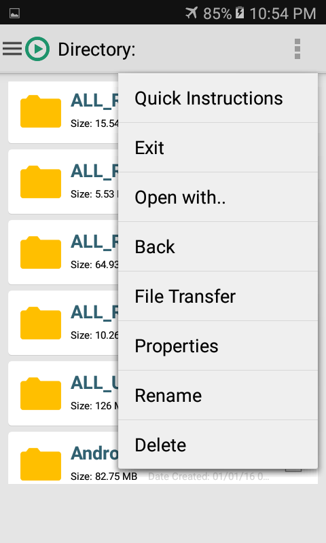Toggle checkbox on the Android folder row

293,470
